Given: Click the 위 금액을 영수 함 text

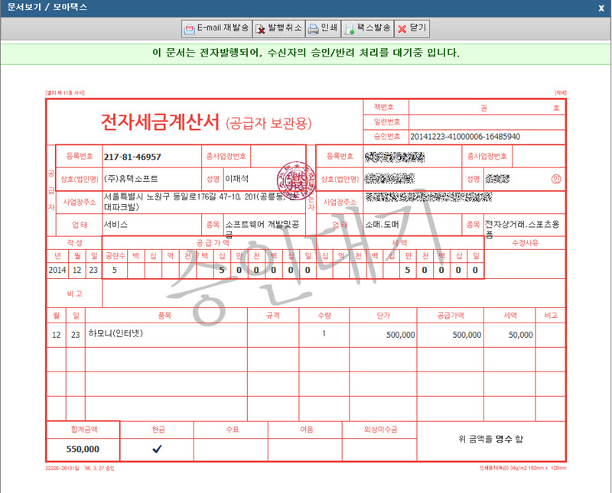Looking at the screenshot, I should [490, 439].
